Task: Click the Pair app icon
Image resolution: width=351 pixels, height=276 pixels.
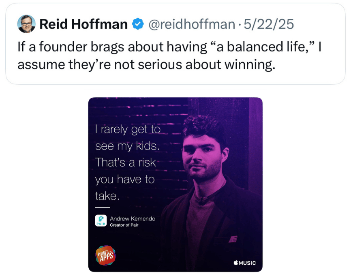Action: click(101, 220)
